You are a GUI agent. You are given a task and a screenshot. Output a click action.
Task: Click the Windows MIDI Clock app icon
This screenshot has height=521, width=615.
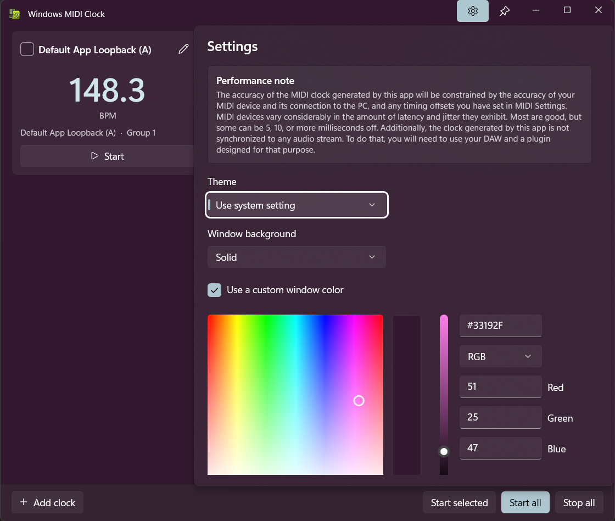[x=14, y=14]
